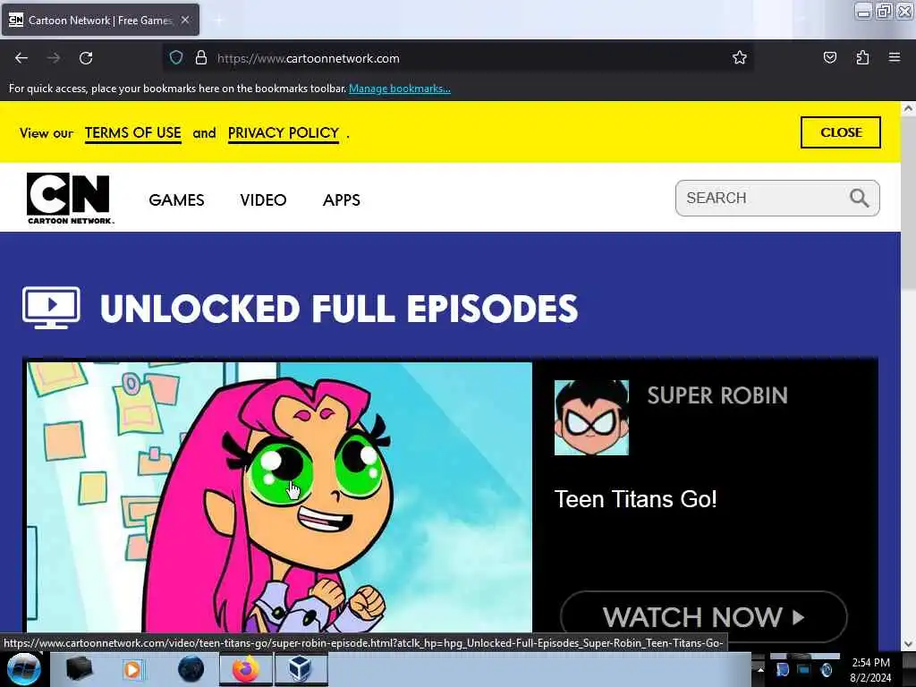Open the APPS menu item
916x687 pixels.
(341, 199)
